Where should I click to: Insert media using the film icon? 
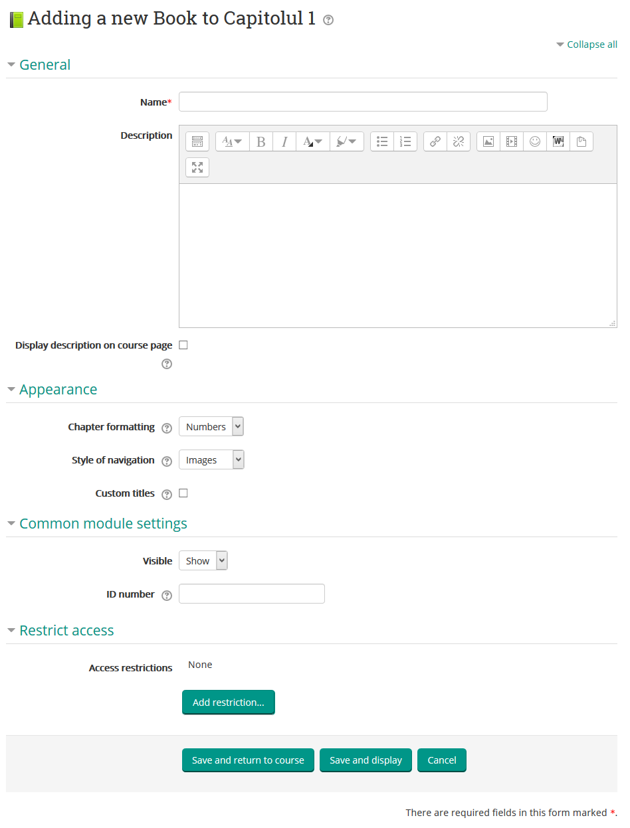coord(512,141)
